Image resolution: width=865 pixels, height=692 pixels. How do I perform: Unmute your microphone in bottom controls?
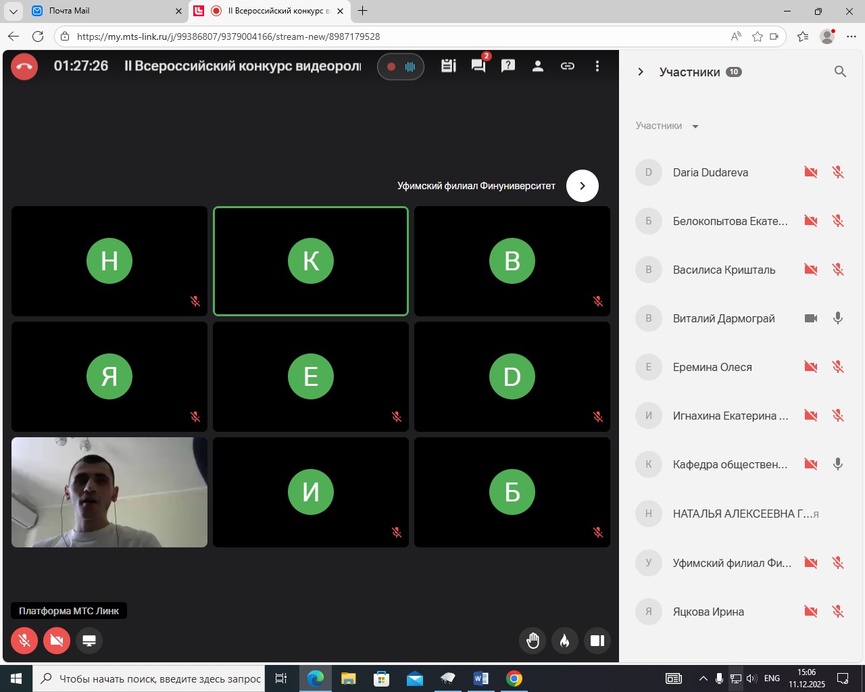pyautogui.click(x=24, y=640)
